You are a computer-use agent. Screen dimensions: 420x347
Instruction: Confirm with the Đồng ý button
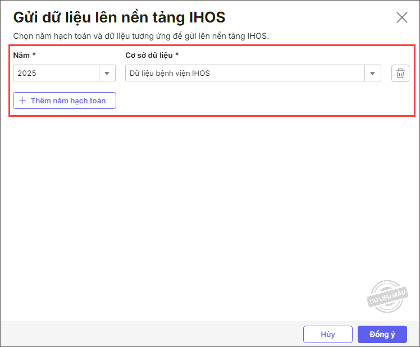[x=382, y=334]
